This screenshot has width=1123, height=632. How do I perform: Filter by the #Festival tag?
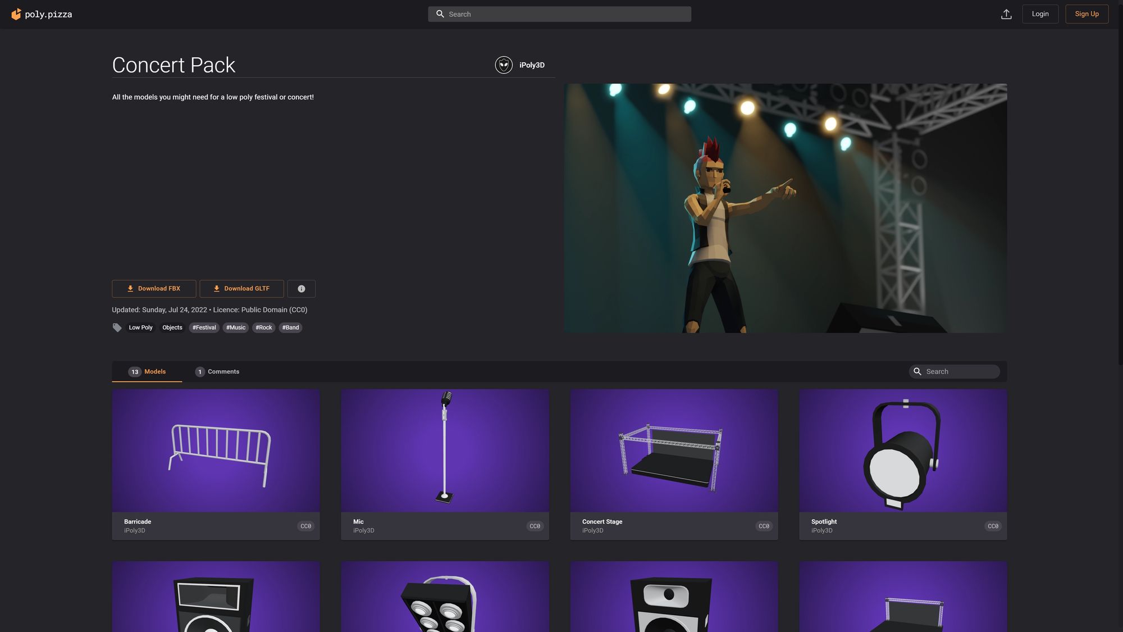click(204, 328)
